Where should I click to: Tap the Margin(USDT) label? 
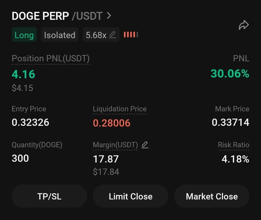[x=115, y=145]
